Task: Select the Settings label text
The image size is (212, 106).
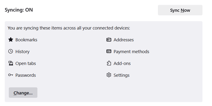Action: [122, 75]
